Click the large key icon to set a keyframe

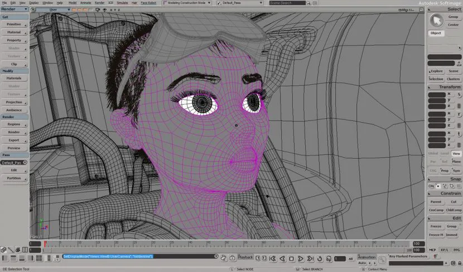382,259
